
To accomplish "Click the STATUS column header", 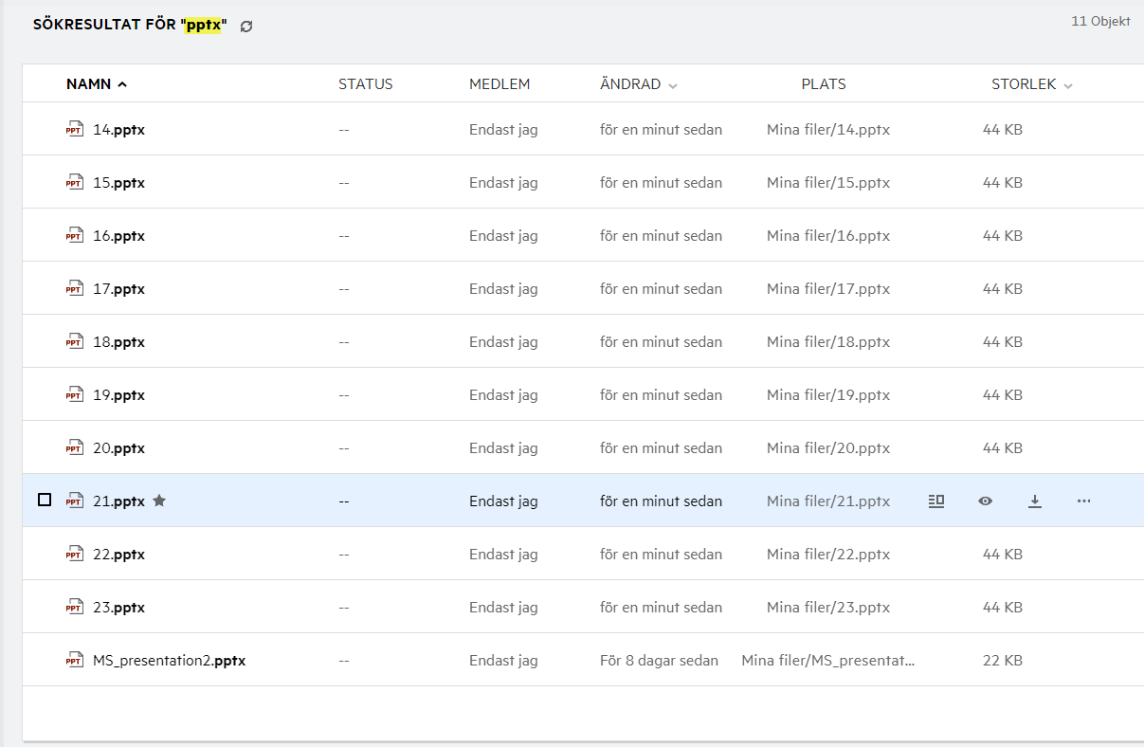I will (365, 84).
